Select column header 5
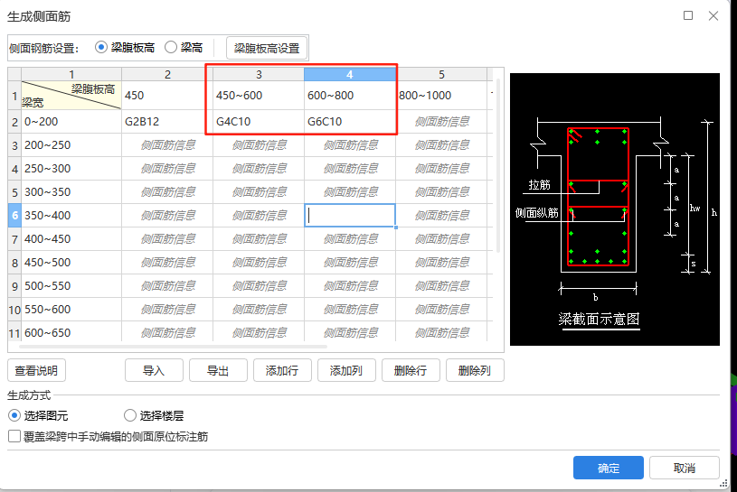737x492 pixels. pyautogui.click(x=441, y=74)
